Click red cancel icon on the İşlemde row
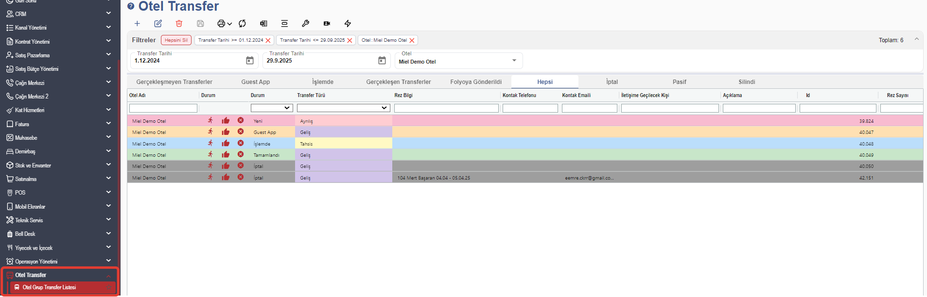Screen dimensions: 927x297 click(x=241, y=143)
